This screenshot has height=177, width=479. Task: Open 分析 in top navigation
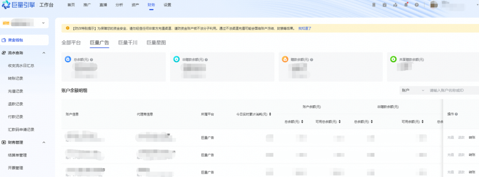119,5
